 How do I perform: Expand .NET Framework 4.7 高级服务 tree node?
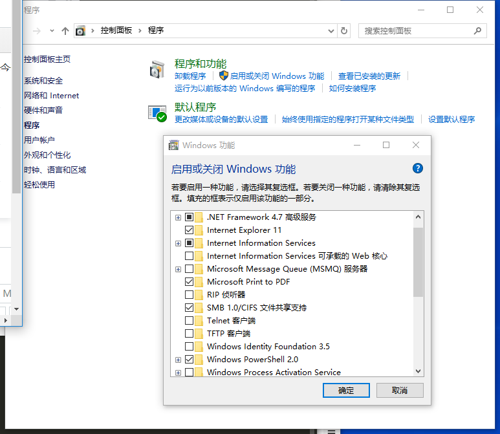[x=179, y=217]
